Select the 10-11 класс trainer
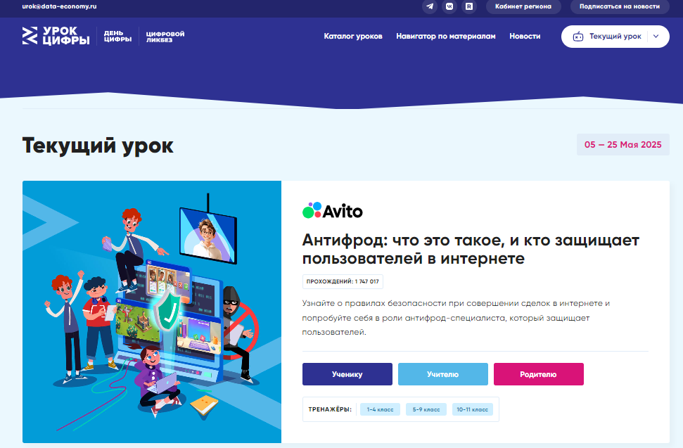The height and width of the screenshot is (448, 683). pyautogui.click(x=472, y=409)
